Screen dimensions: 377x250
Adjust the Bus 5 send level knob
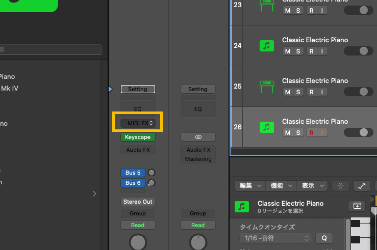[152, 173]
